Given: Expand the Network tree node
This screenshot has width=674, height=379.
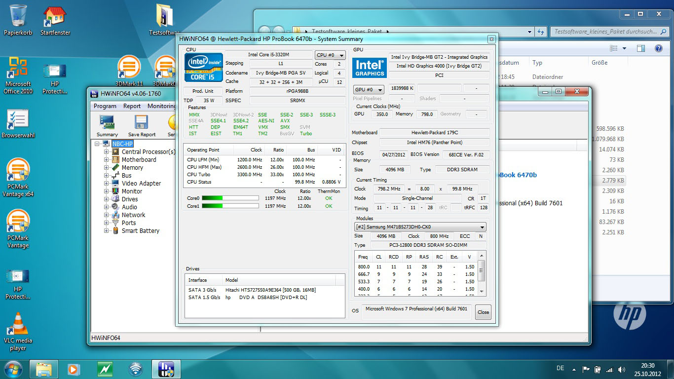Looking at the screenshot, I should (106, 215).
